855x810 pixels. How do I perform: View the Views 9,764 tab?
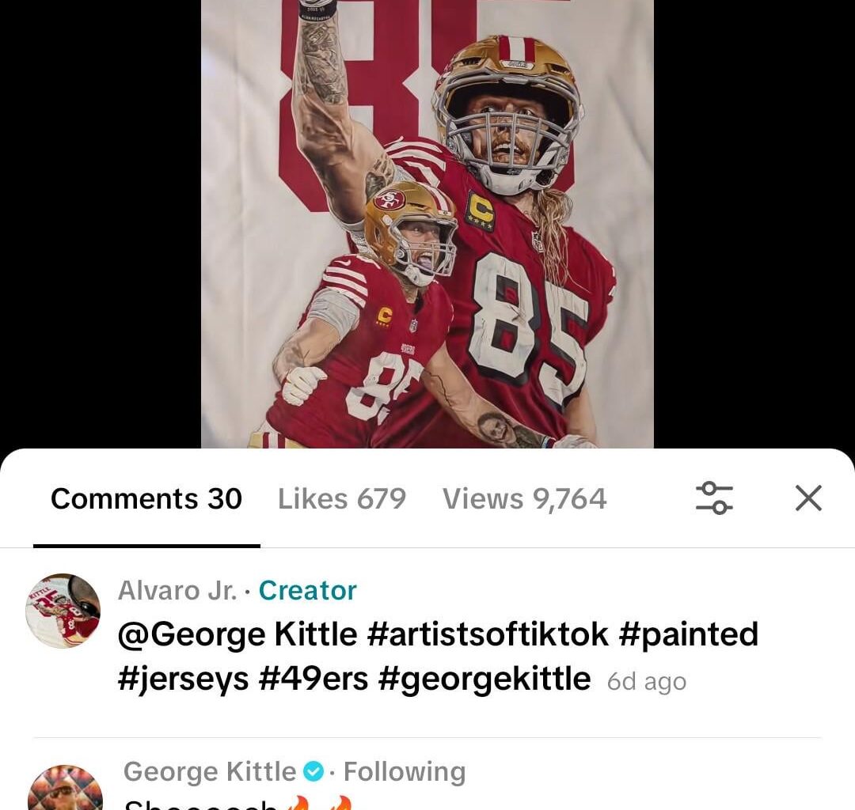[x=524, y=498]
